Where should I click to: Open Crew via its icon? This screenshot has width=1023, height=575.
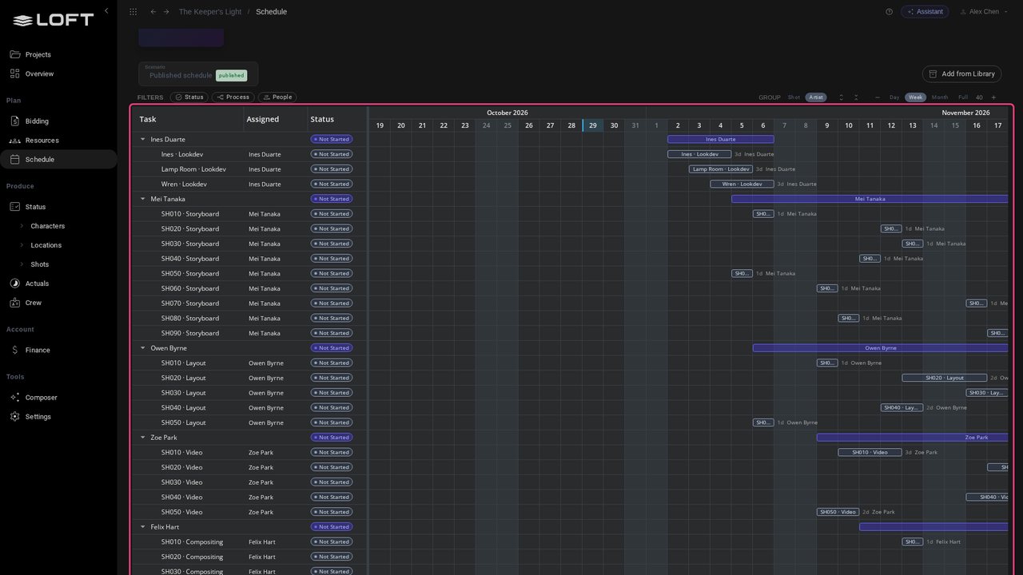point(15,303)
